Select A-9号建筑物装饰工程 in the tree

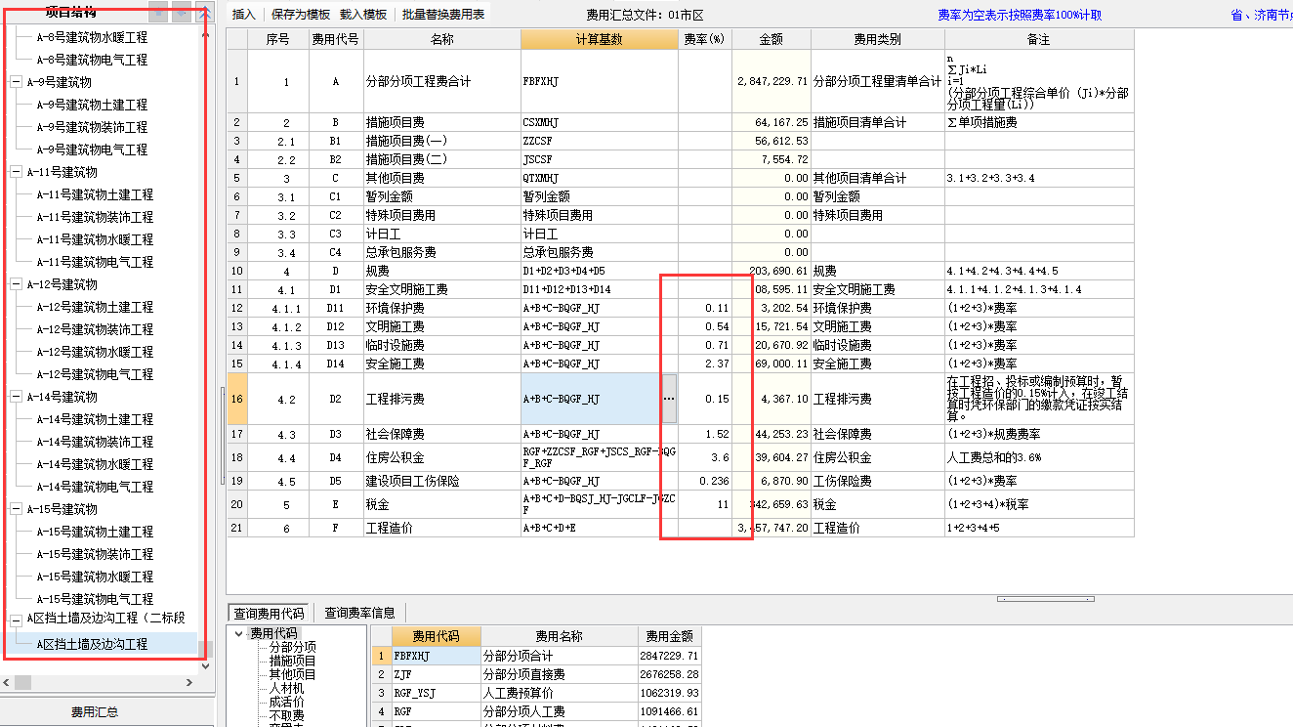coord(92,127)
